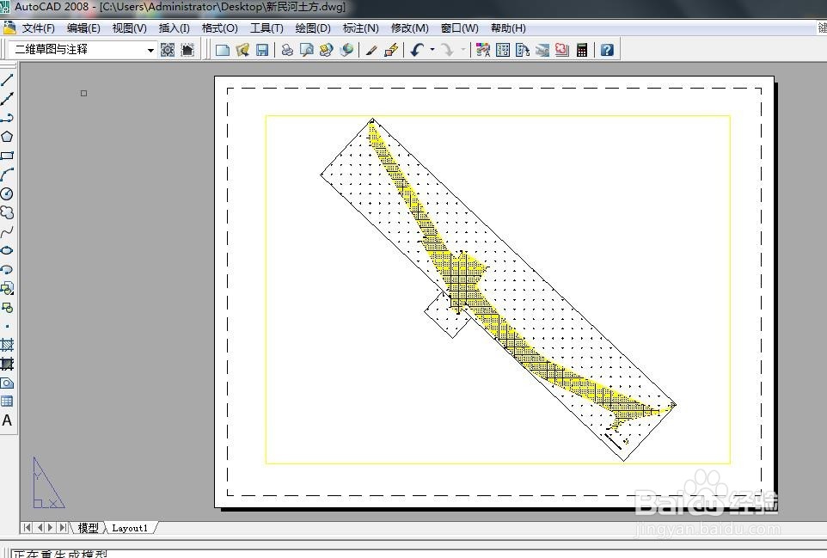Select the Revision Cloud tool
The width and height of the screenshot is (827, 558).
[x=7, y=212]
